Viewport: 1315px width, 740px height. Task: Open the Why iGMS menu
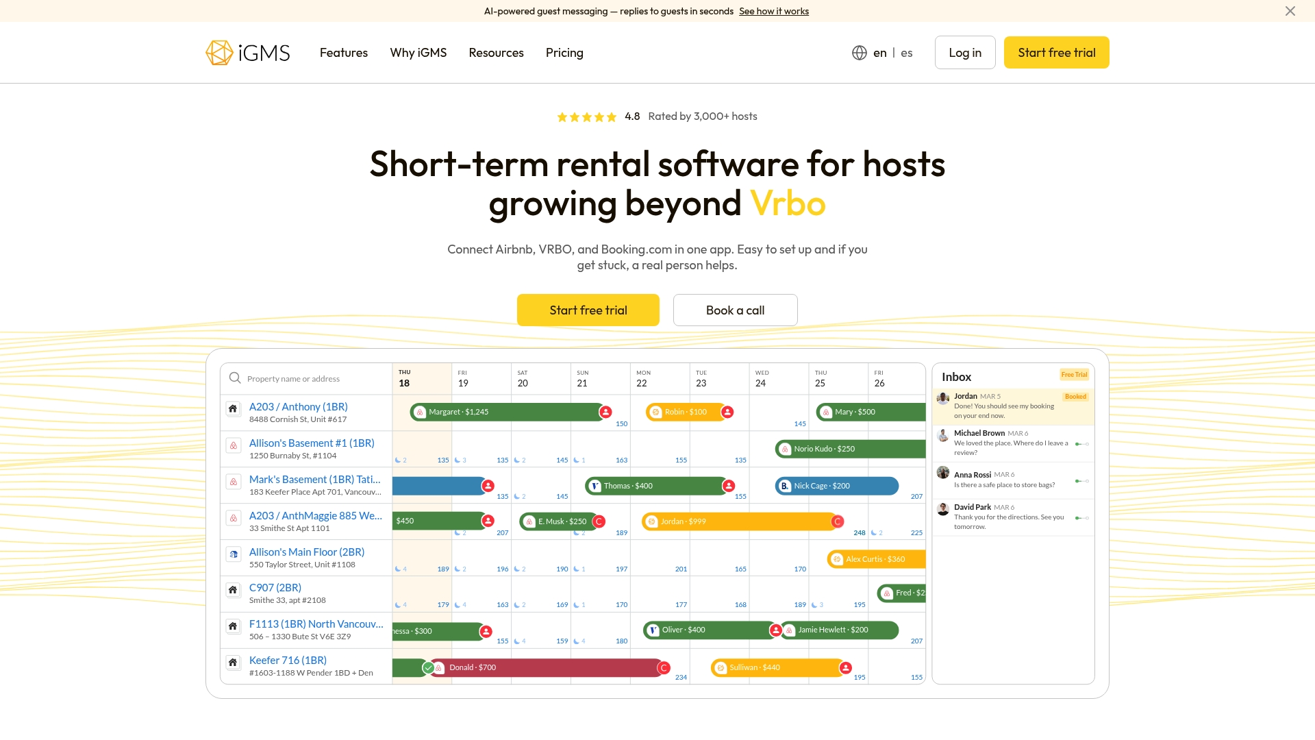[x=418, y=53]
